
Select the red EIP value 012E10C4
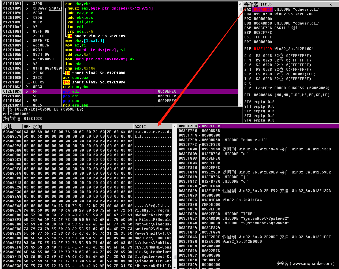tap(263, 49)
